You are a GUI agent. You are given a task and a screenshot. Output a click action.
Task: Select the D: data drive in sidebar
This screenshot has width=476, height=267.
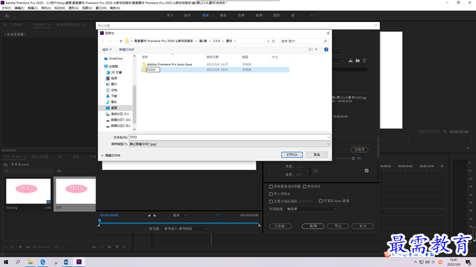pyautogui.click(x=118, y=120)
